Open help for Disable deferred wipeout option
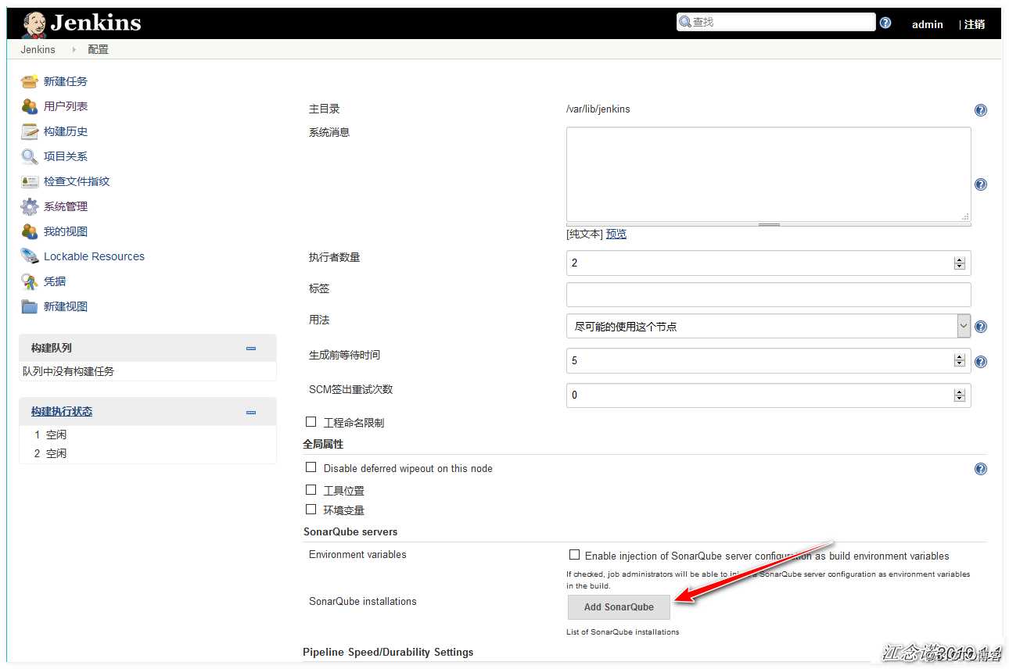 point(981,469)
